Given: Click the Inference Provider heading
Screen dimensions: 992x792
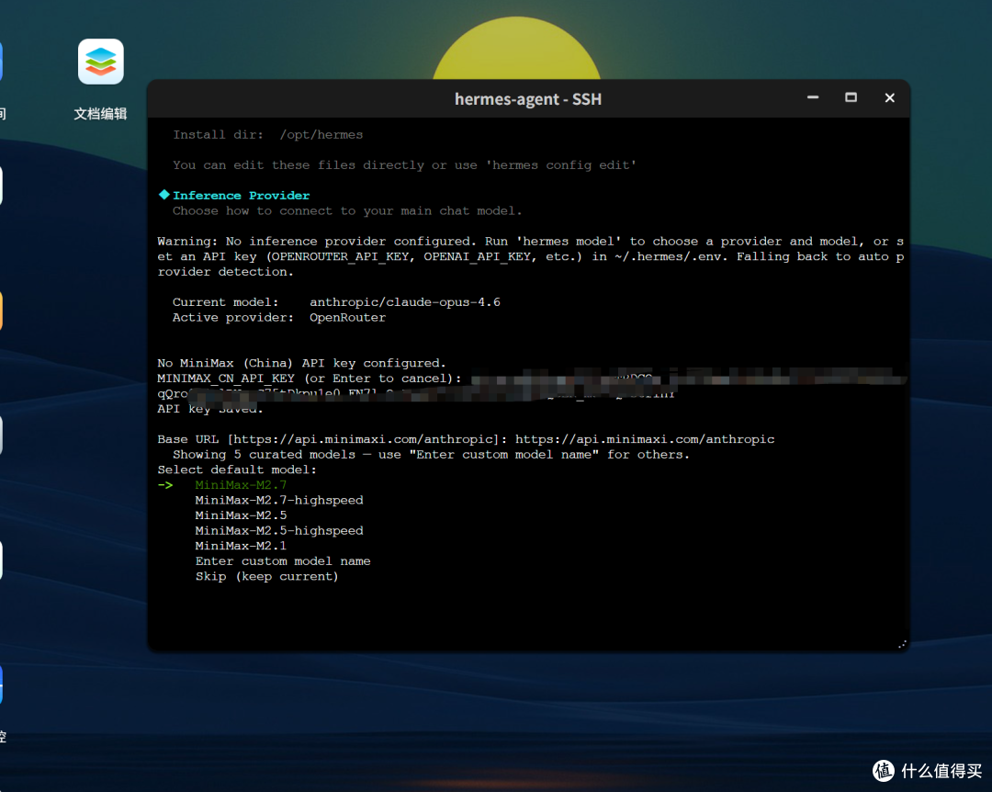Looking at the screenshot, I should (241, 196).
